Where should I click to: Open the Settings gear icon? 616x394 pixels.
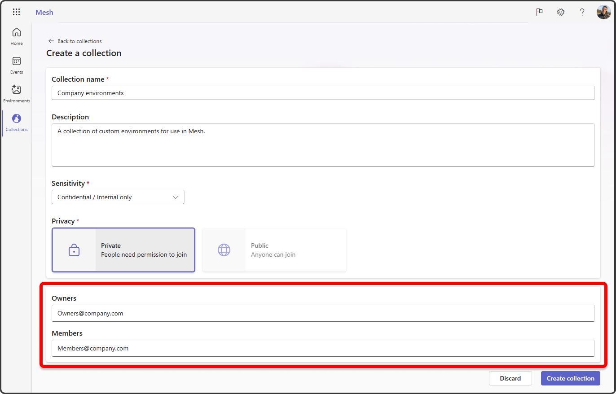click(560, 12)
